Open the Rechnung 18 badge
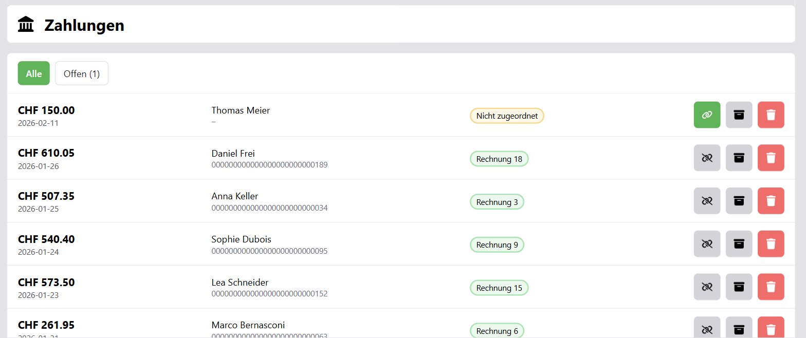The height and width of the screenshot is (338, 806). click(x=499, y=159)
